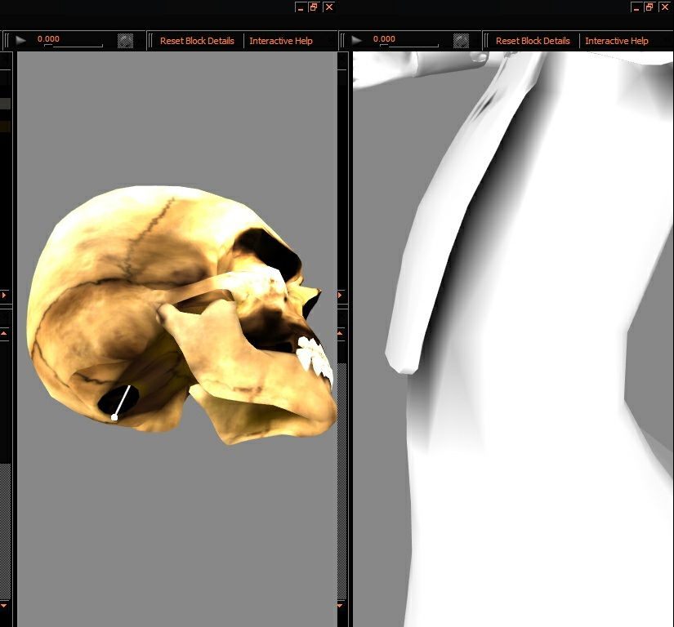Click down-arrow scroll button left of skull viewport

4,606
